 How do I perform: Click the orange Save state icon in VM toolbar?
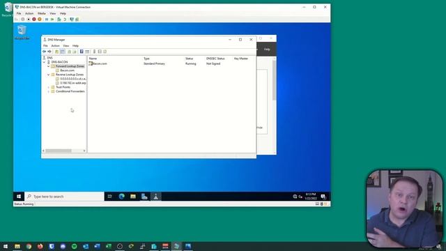(x=40, y=20)
